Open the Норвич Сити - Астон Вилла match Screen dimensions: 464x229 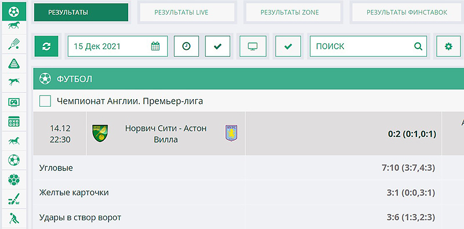pyautogui.click(x=166, y=133)
